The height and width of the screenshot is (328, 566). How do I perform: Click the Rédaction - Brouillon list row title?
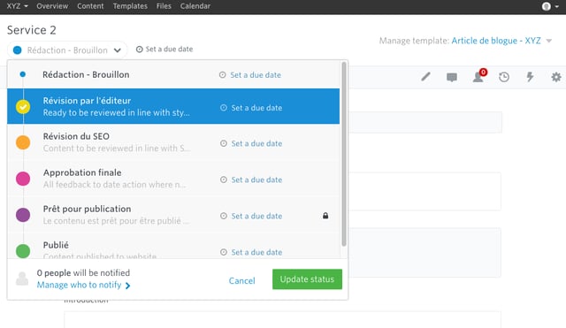pyautogui.click(x=86, y=74)
